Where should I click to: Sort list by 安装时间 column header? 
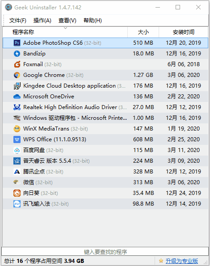(x=183, y=32)
